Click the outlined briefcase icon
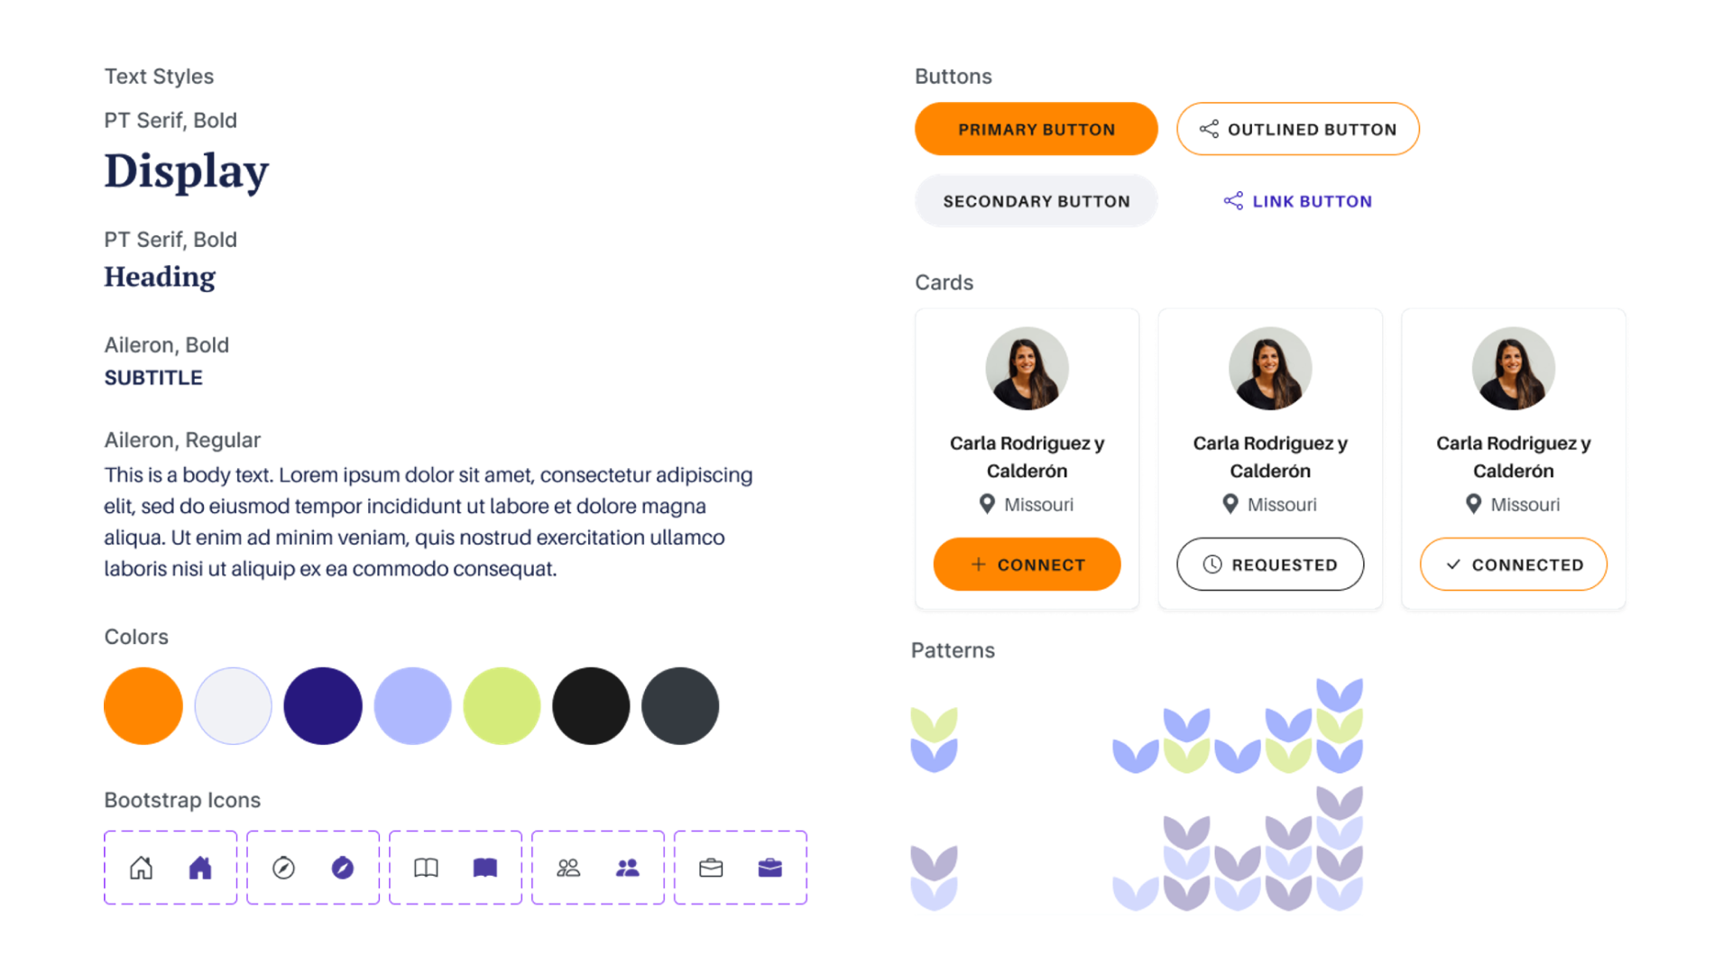Viewport: 1732px width, 974px height. click(x=711, y=868)
